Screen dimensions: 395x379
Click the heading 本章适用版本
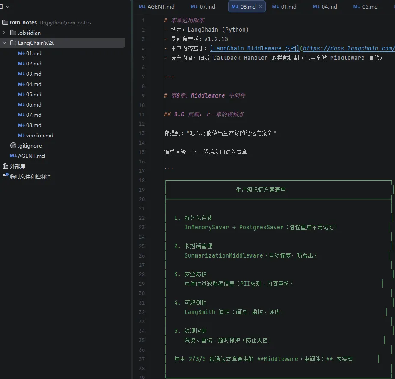pos(188,20)
